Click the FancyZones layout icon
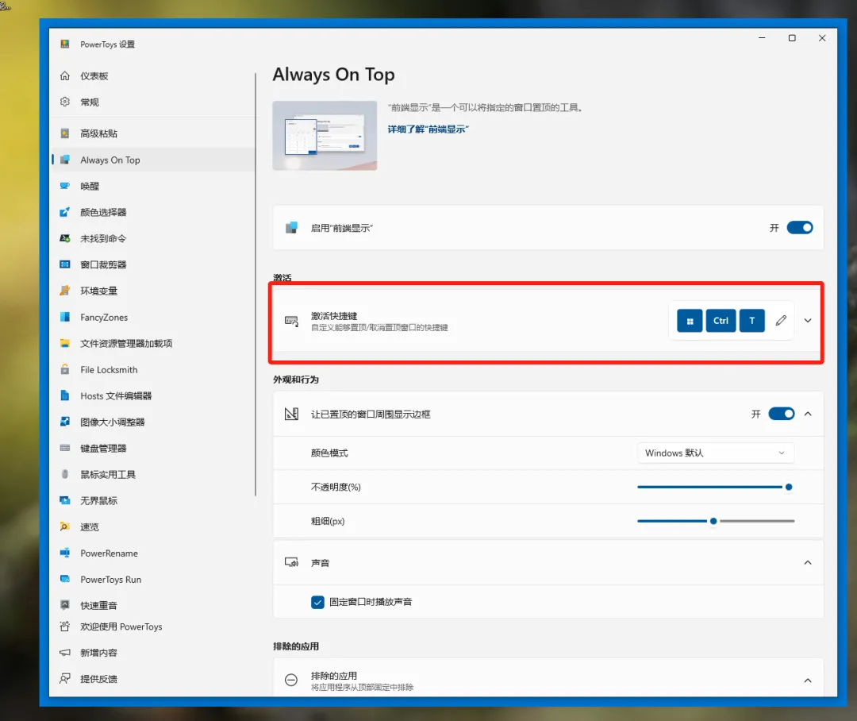 (x=64, y=318)
